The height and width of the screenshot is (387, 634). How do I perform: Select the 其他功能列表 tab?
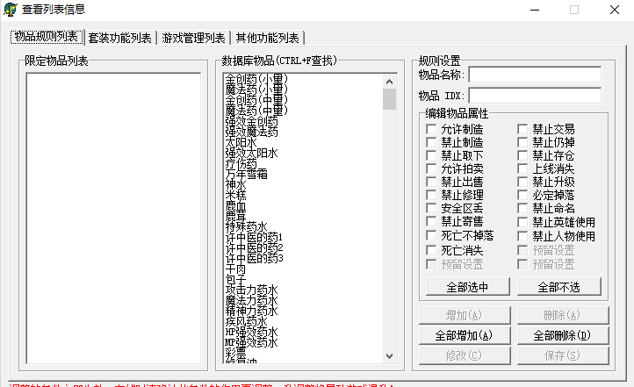(267, 38)
